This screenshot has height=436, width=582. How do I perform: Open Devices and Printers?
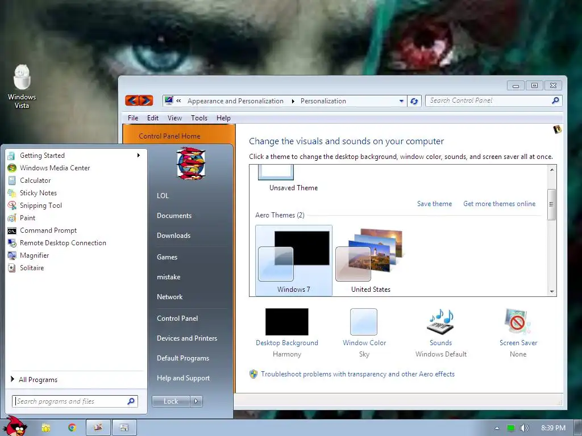click(x=186, y=338)
